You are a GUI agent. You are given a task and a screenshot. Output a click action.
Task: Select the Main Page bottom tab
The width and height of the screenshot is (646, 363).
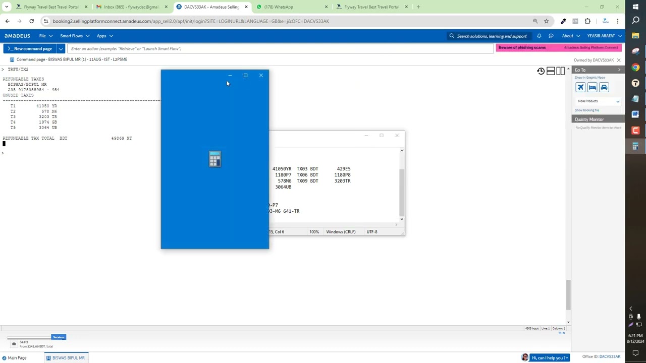(14, 358)
